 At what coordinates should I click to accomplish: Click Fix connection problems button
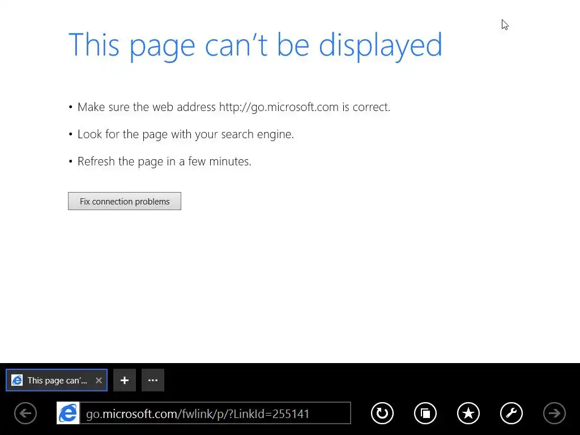click(x=125, y=201)
